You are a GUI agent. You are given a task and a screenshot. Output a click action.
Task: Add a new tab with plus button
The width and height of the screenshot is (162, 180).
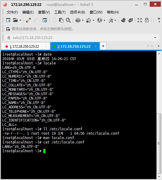click(103, 46)
